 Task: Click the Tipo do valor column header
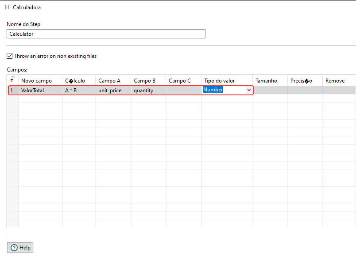[227, 80]
